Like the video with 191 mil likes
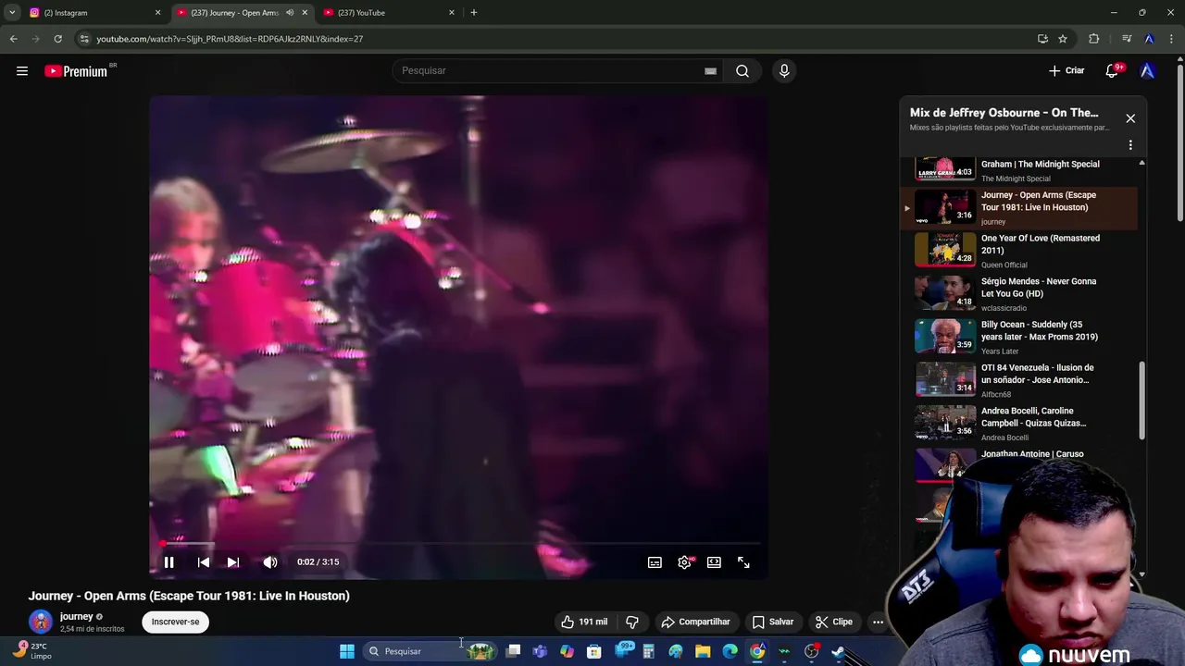Viewport: 1185px width, 666px height. point(585,622)
